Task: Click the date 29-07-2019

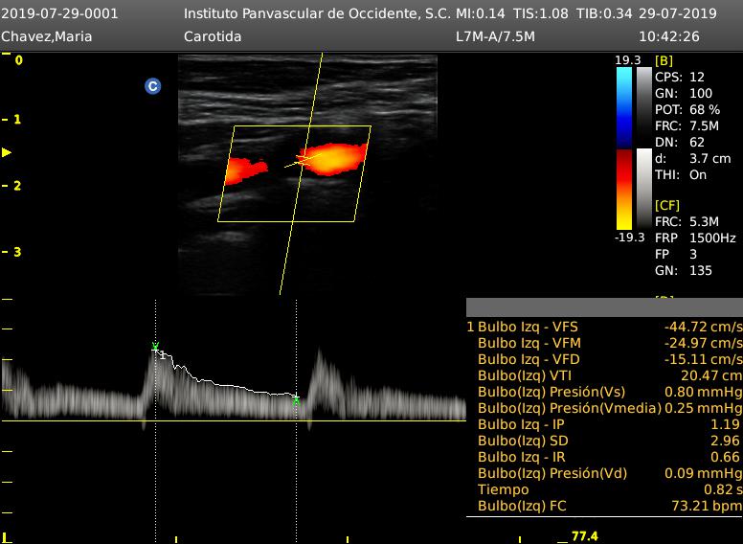Action: [x=678, y=13]
